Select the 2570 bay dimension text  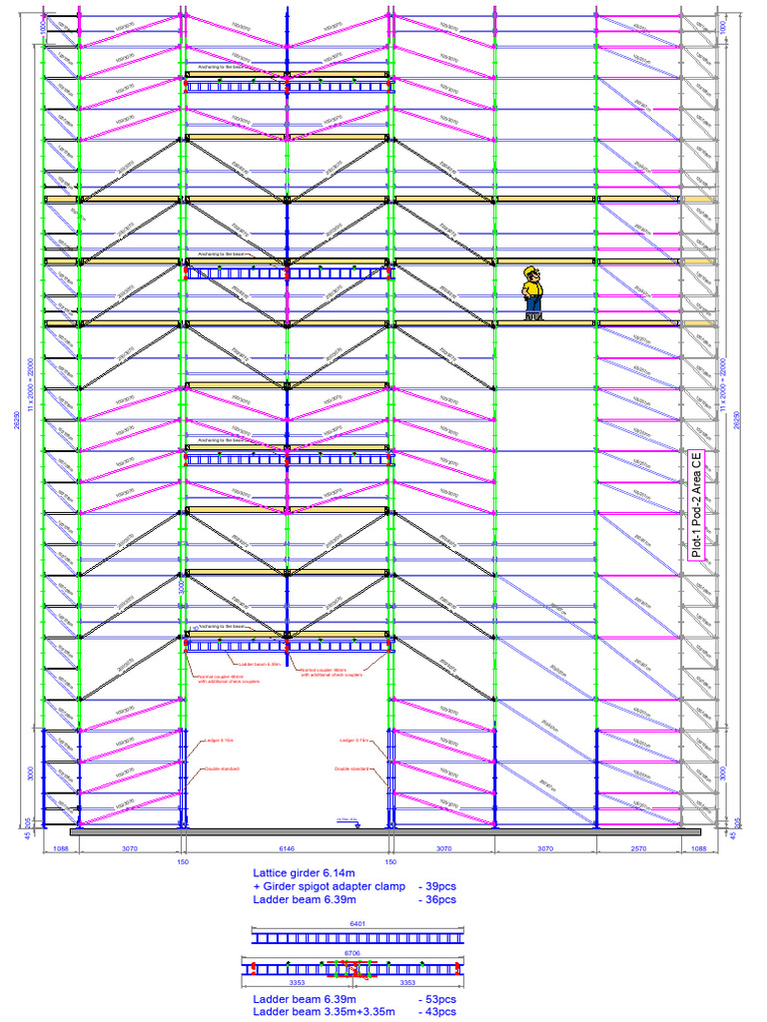pyautogui.click(x=639, y=848)
